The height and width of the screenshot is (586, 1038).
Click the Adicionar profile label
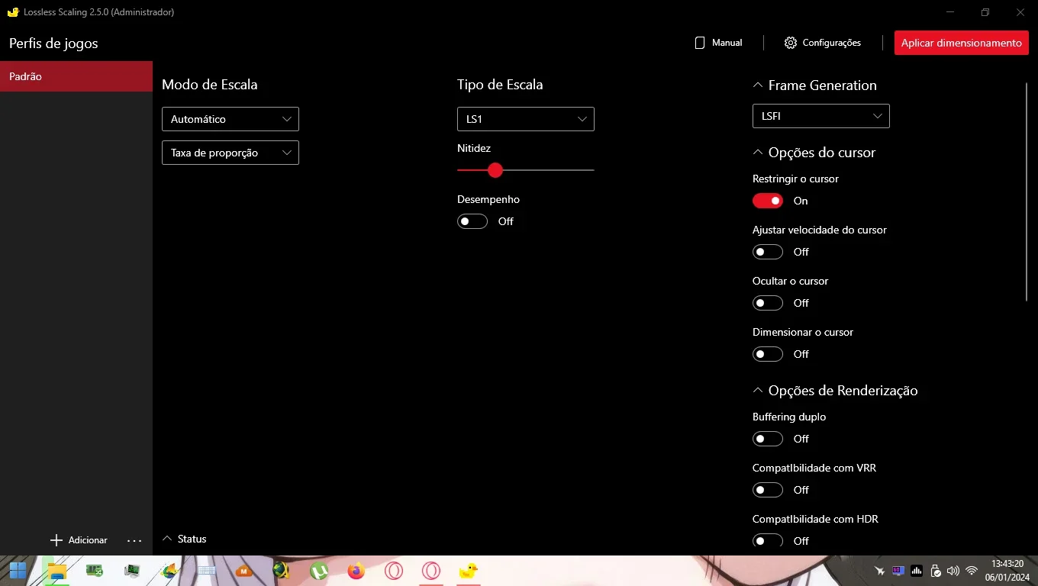88,540
